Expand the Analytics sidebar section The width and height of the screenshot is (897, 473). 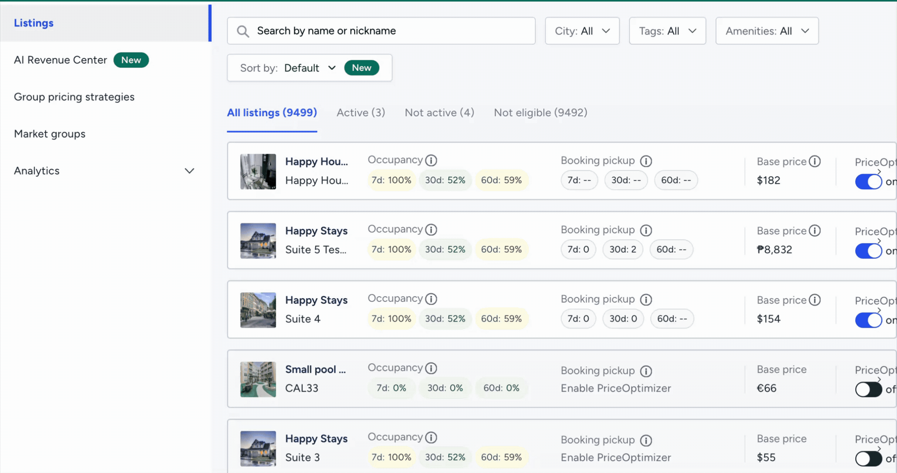pos(189,171)
